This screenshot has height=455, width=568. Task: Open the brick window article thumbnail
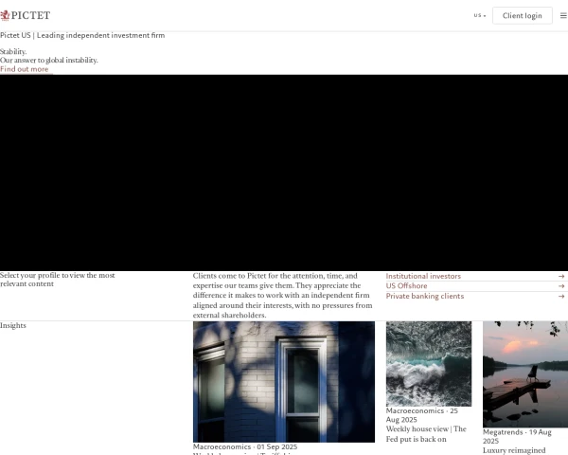284,382
